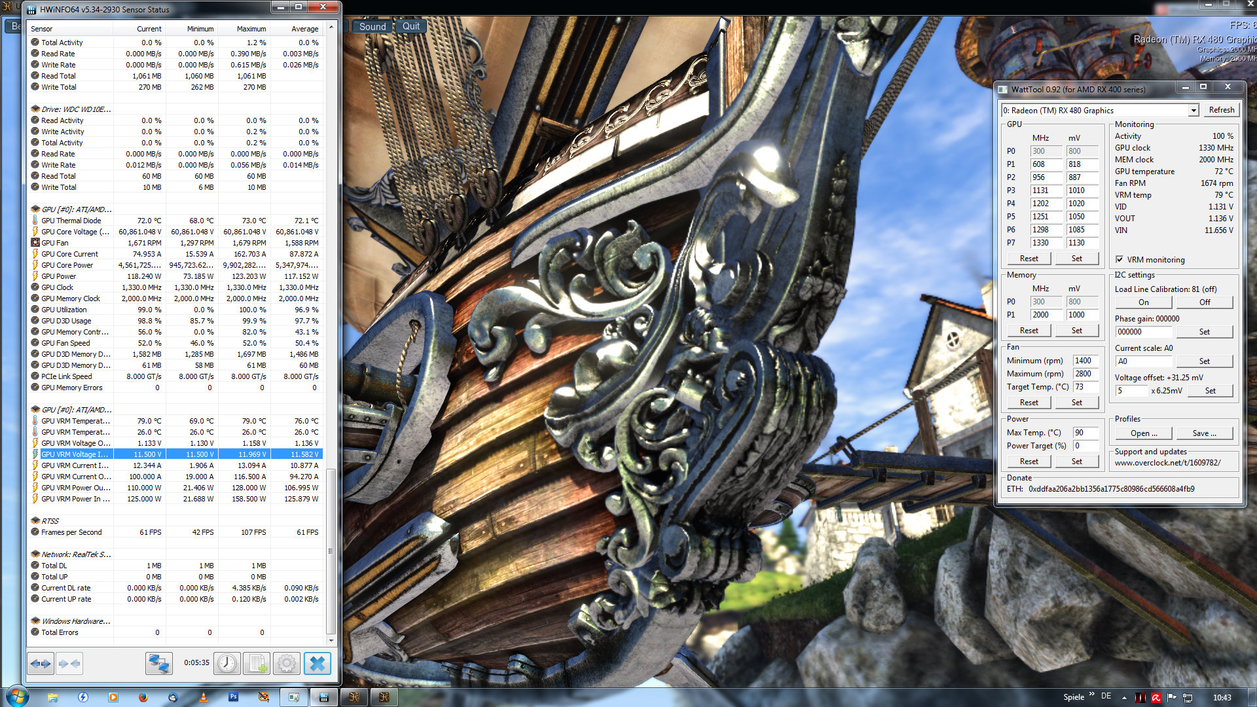This screenshot has width=1257, height=707.
Task: Click the Sound menu in Heaven
Action: pyautogui.click(x=372, y=27)
